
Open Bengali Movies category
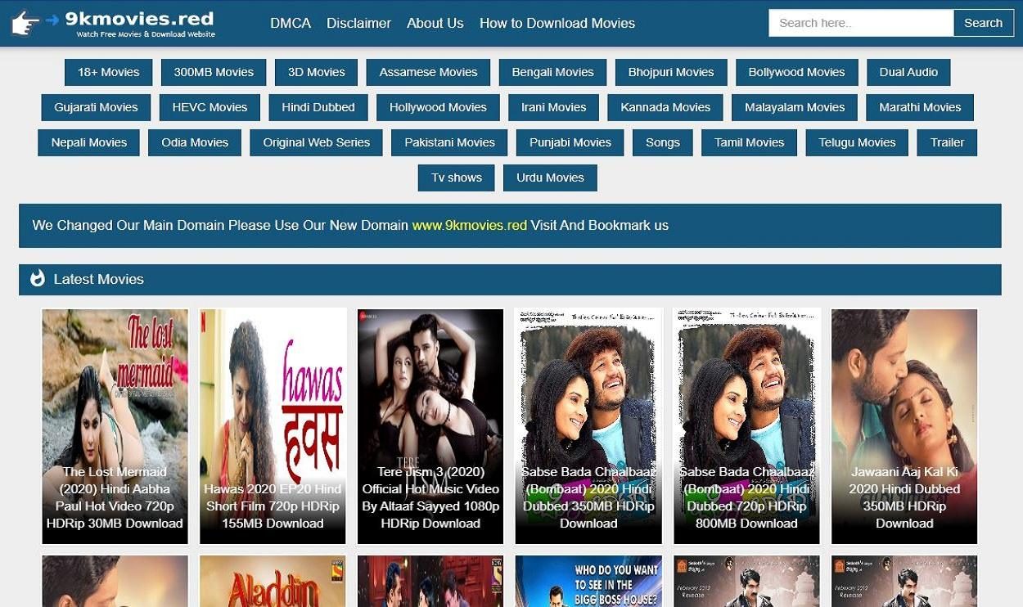click(553, 72)
